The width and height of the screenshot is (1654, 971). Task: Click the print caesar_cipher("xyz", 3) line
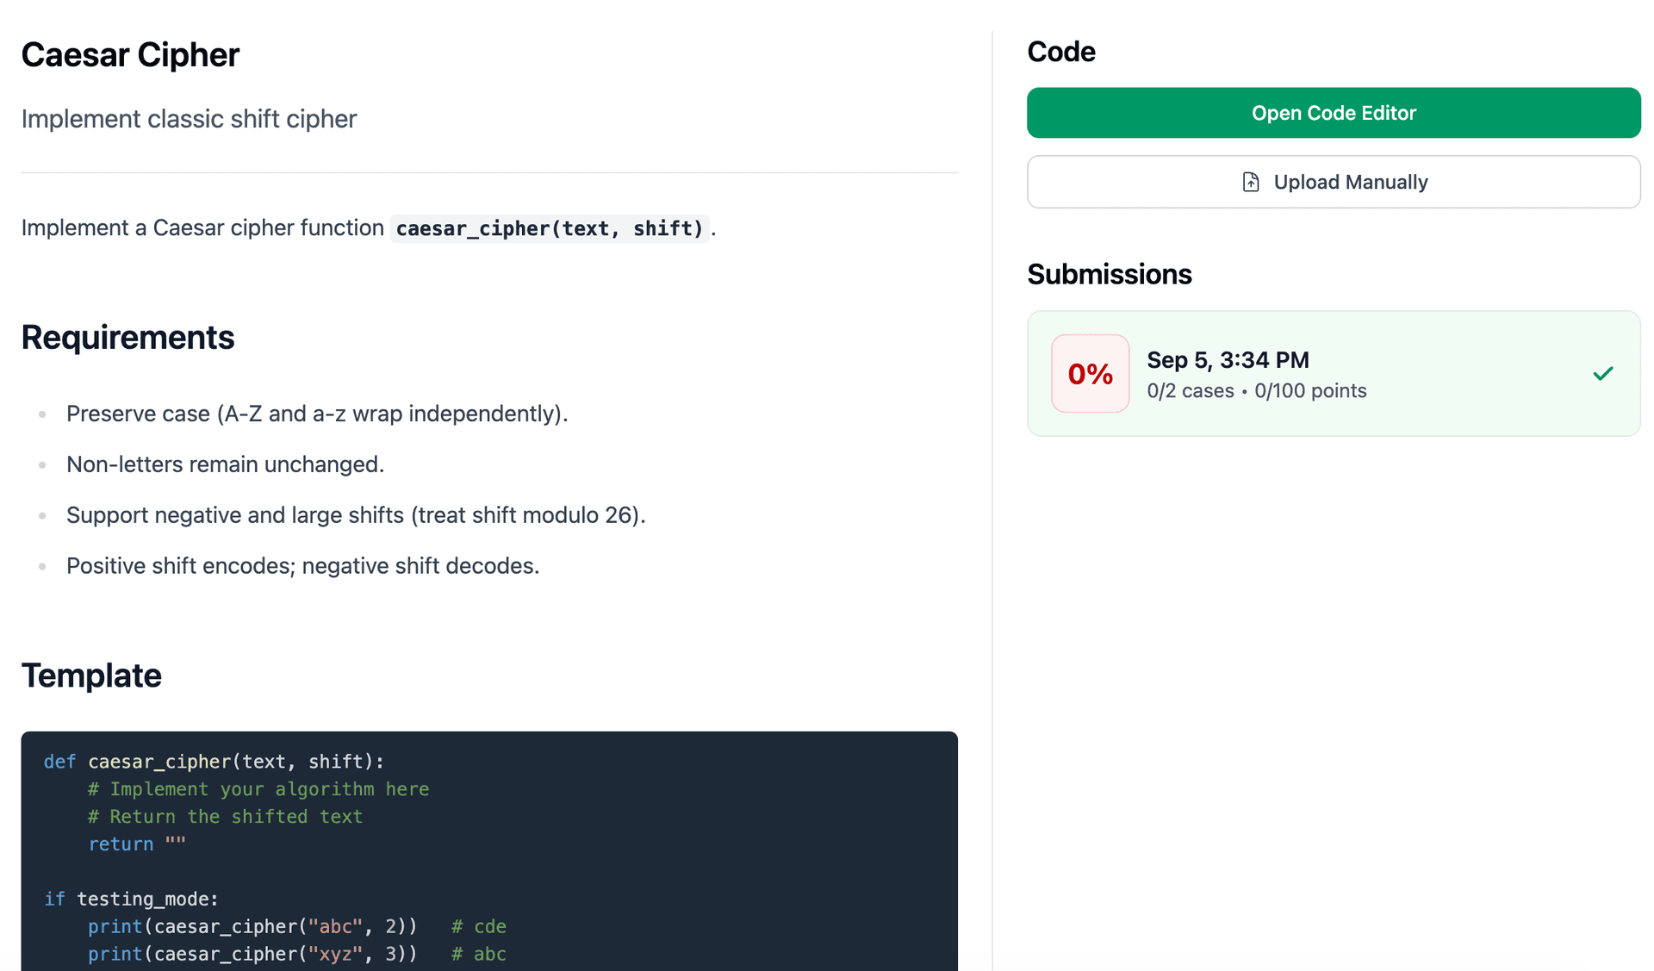pyautogui.click(x=252, y=954)
